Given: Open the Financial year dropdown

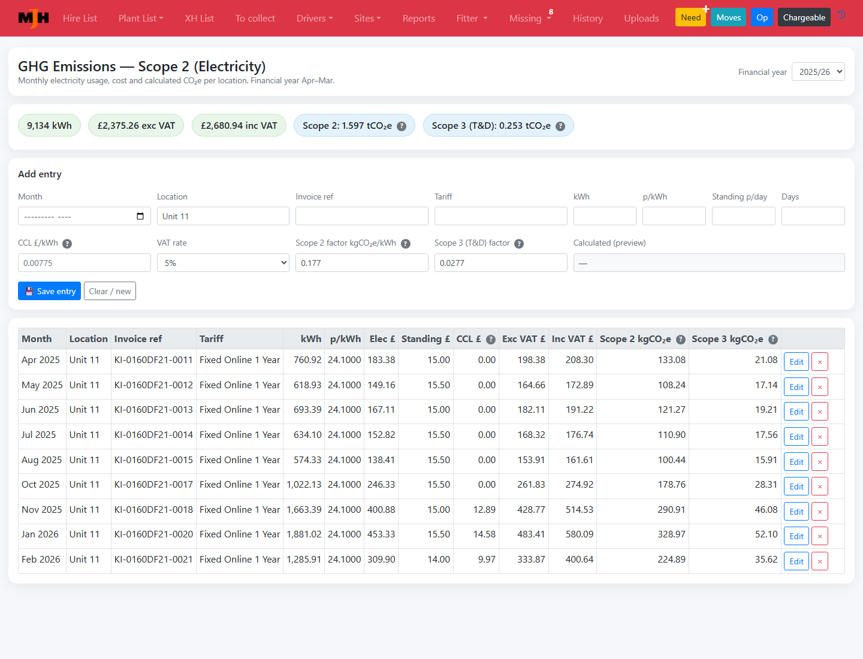Looking at the screenshot, I should [818, 72].
